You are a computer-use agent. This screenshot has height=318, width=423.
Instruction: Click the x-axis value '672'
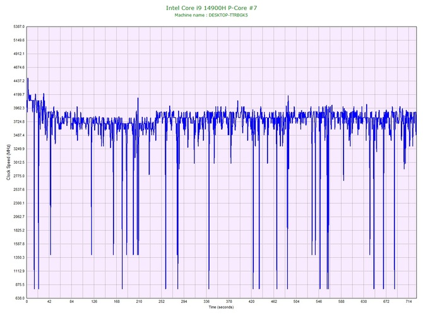pos(386,302)
